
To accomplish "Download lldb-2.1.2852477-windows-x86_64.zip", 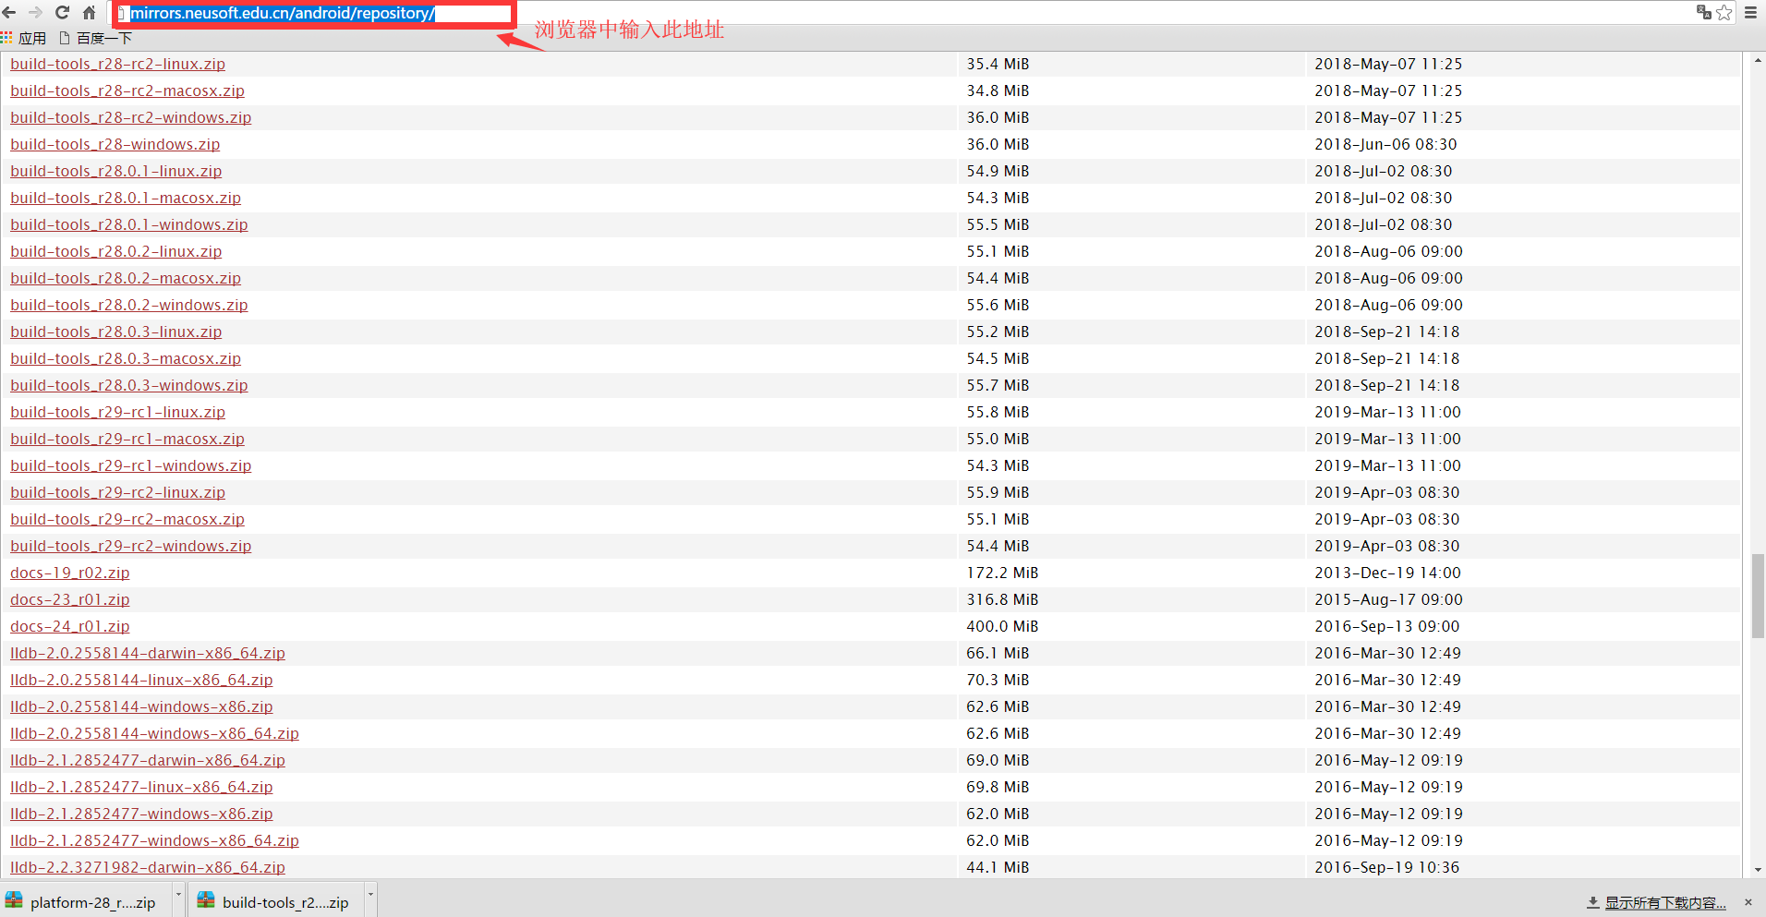I will pyautogui.click(x=154, y=840).
